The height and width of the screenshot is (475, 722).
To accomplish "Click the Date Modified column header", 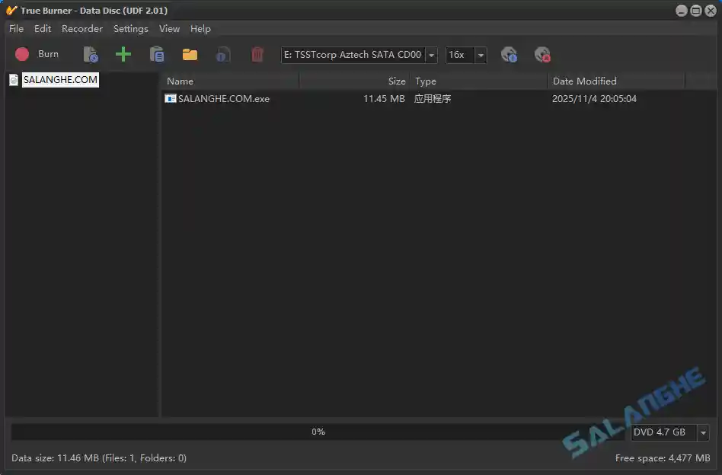I will click(x=585, y=81).
